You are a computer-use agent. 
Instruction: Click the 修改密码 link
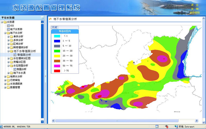[x=194, y=12]
